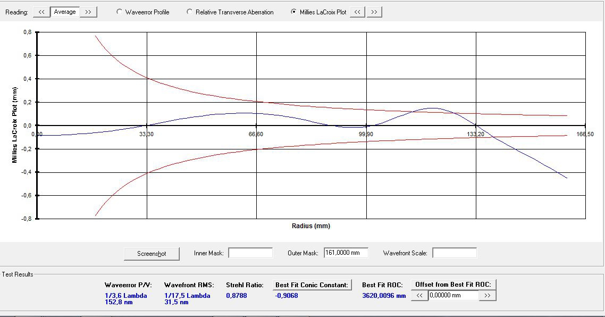Increase ROC offset with >> button
The height and width of the screenshot is (317, 605).
pos(488,295)
